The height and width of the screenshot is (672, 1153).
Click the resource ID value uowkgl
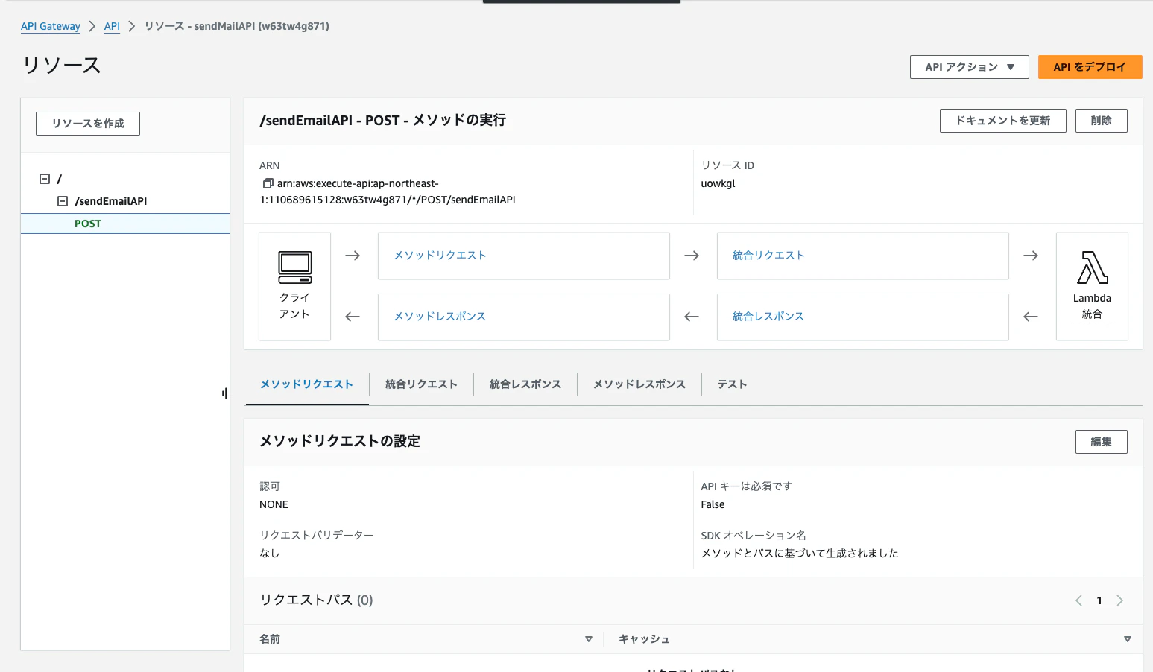(718, 183)
